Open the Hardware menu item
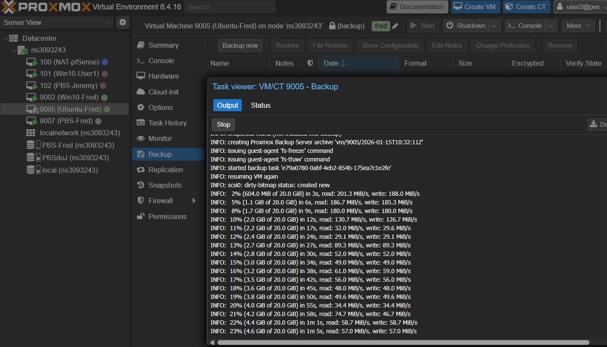 [163, 76]
